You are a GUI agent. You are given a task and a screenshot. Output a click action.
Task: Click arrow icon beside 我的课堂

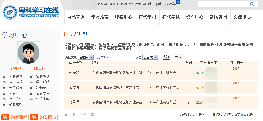[x=4, y=77]
